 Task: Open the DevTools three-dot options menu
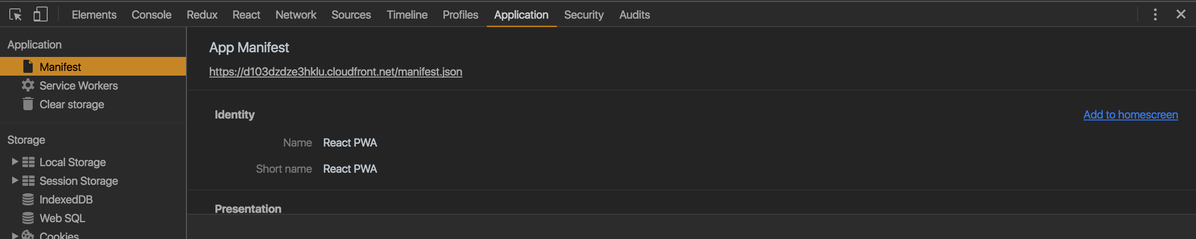tap(1155, 14)
